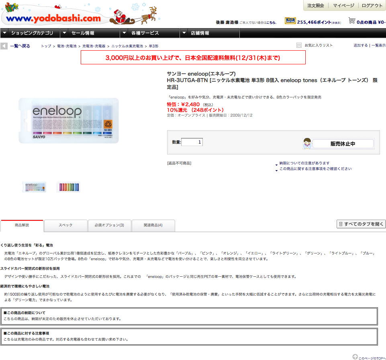Click the yodobashi.com logo

(x=54, y=18)
